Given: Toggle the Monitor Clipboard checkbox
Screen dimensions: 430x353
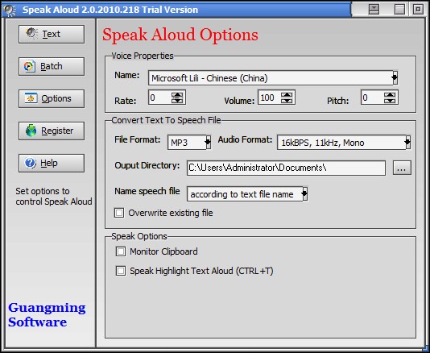Looking at the screenshot, I should point(121,251).
